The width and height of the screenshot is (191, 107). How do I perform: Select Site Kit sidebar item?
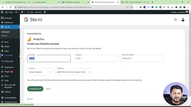10,27
